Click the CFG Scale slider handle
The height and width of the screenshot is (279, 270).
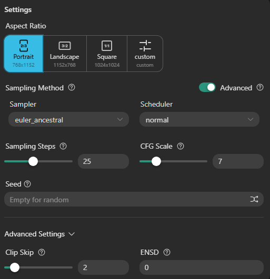tap(156, 161)
